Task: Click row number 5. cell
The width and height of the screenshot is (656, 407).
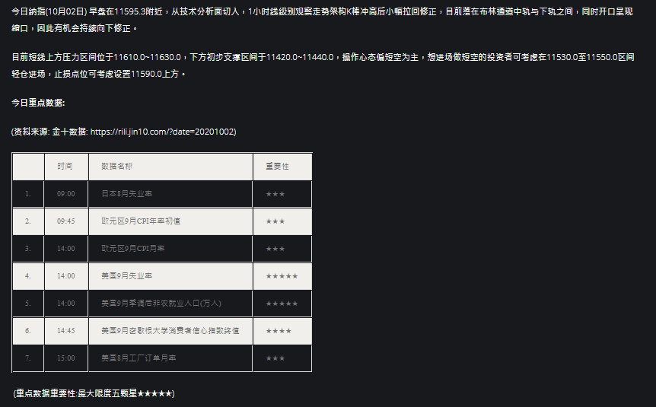Action: point(28,304)
